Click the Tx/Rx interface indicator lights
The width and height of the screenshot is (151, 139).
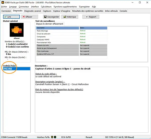(x=53, y=137)
